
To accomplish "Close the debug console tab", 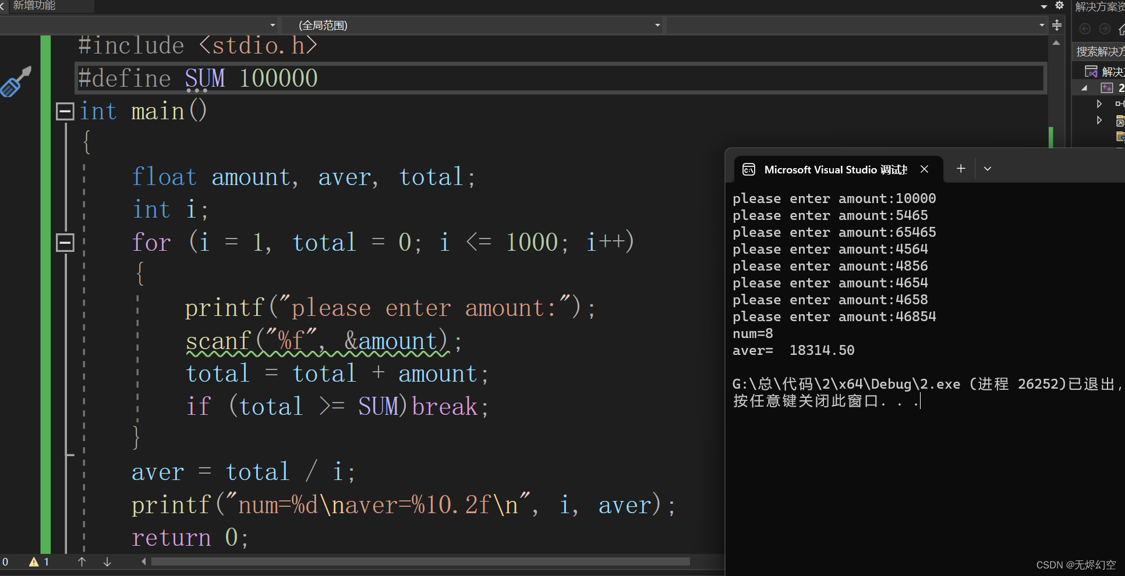I will (924, 169).
